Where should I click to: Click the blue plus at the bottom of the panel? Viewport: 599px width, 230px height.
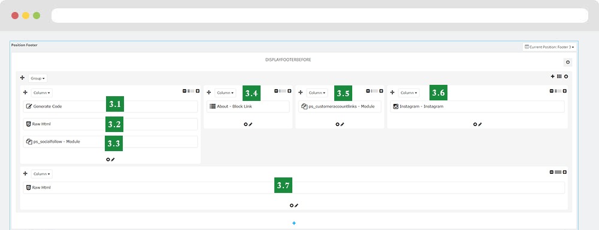pos(294,223)
